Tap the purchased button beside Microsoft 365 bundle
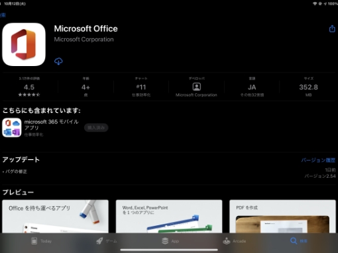This screenshot has height=253, width=338. pos(96,127)
